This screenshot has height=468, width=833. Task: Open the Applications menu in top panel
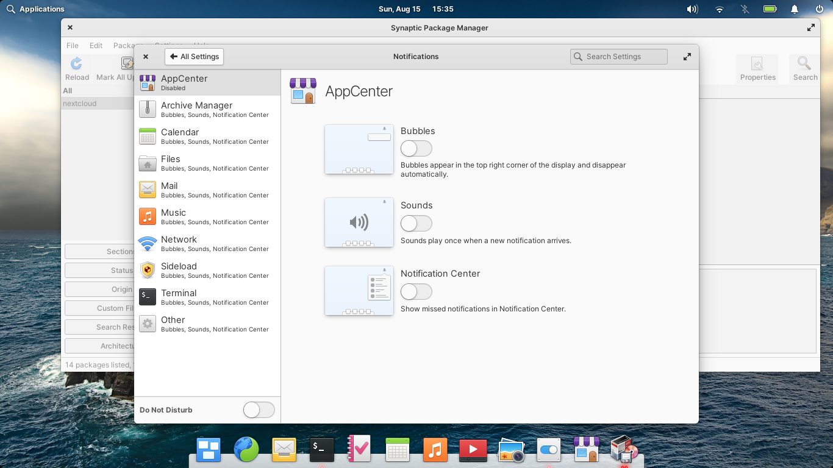[x=35, y=9]
